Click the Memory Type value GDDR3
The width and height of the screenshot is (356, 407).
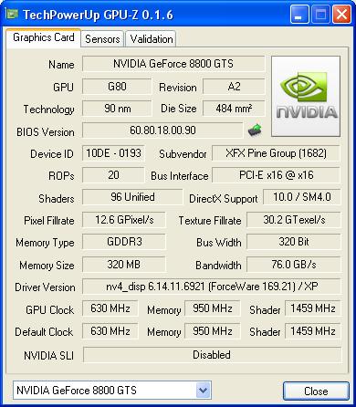tap(124, 242)
